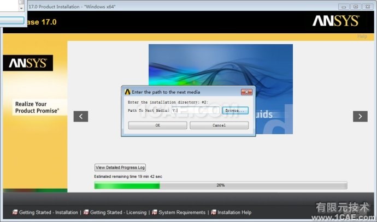
Task: Close the 'Enter the path to the next media' dialog
Action: 246,92
